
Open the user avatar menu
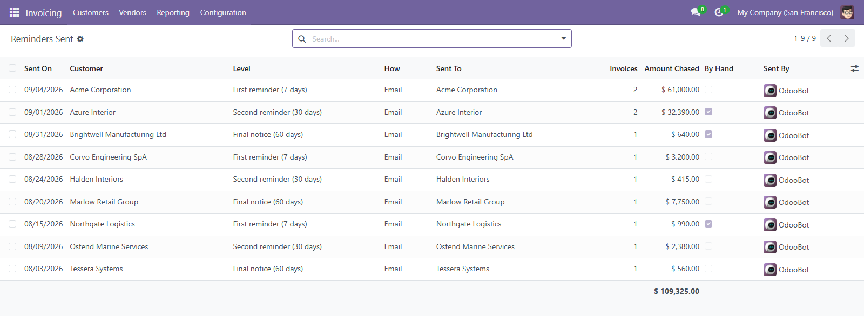(847, 12)
